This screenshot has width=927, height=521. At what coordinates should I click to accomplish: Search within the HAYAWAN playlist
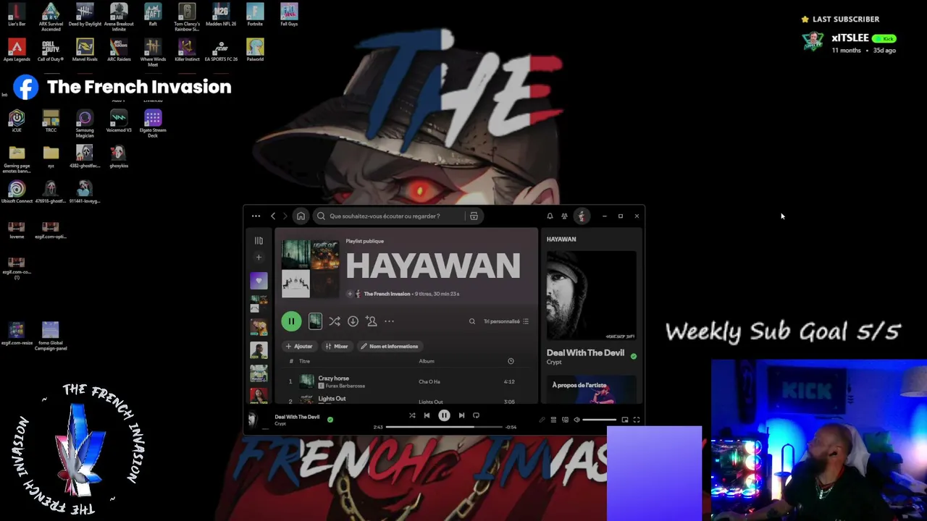[472, 321]
